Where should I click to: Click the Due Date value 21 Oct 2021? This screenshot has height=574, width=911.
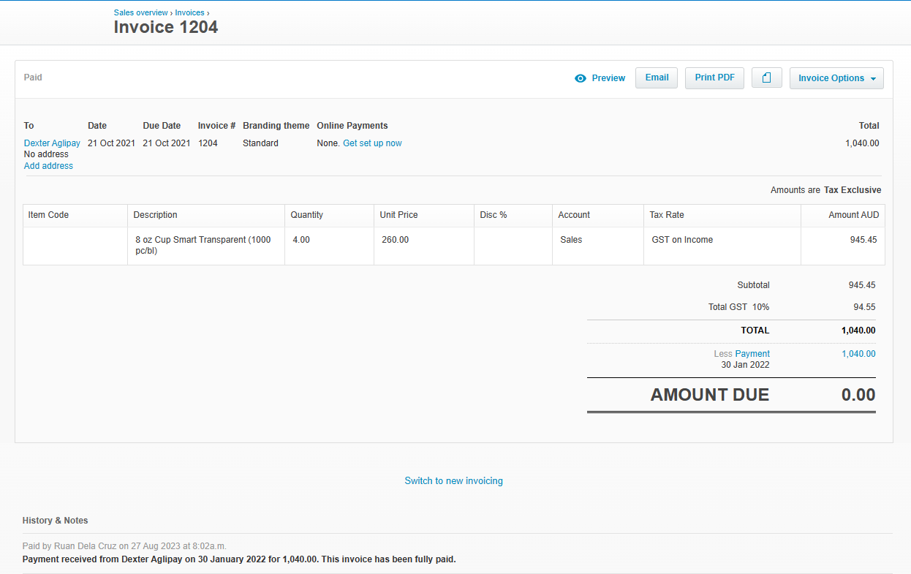(x=167, y=143)
